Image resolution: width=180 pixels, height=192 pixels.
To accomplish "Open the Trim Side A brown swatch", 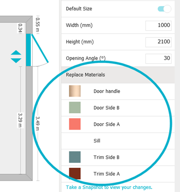I will (x=75, y=174).
